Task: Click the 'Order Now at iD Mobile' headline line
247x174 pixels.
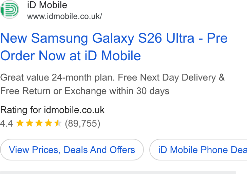Action: [71, 56]
